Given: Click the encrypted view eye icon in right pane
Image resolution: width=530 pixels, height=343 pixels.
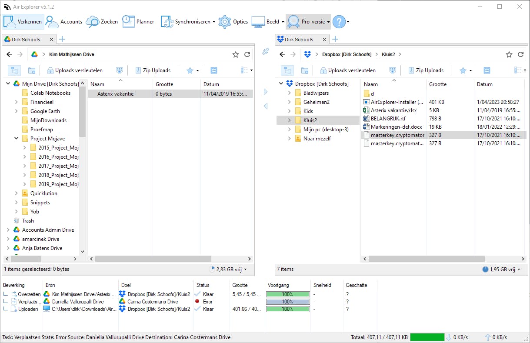Looking at the screenshot, I should pos(393,70).
